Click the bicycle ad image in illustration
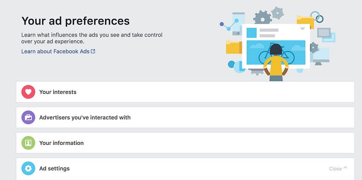The width and height of the screenshot is (362, 180). [x=276, y=52]
